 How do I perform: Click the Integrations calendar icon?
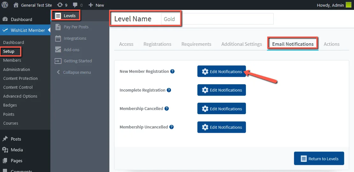tap(58, 38)
